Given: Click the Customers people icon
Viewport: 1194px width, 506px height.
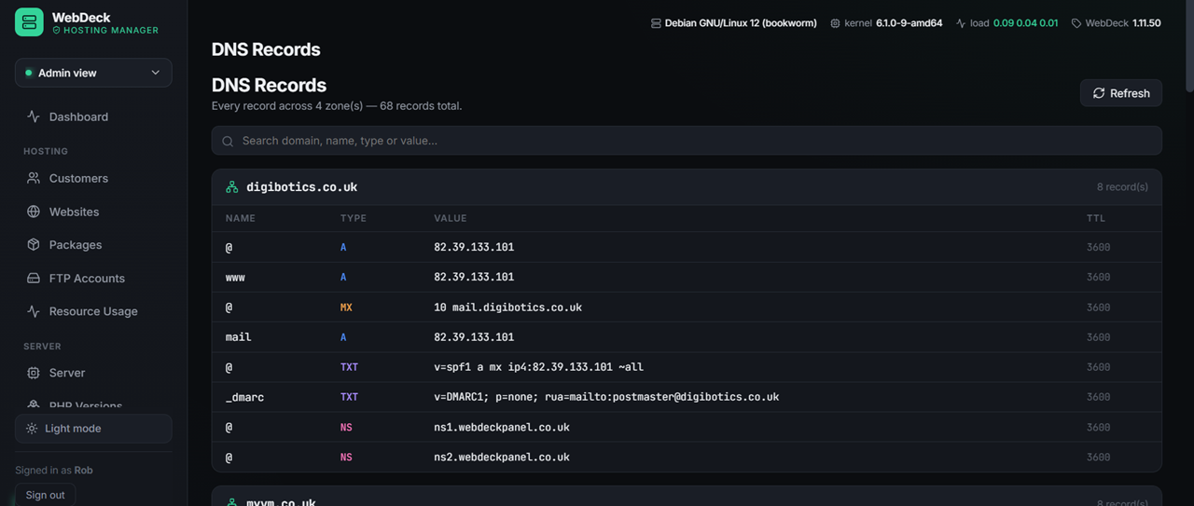Looking at the screenshot, I should 34,178.
